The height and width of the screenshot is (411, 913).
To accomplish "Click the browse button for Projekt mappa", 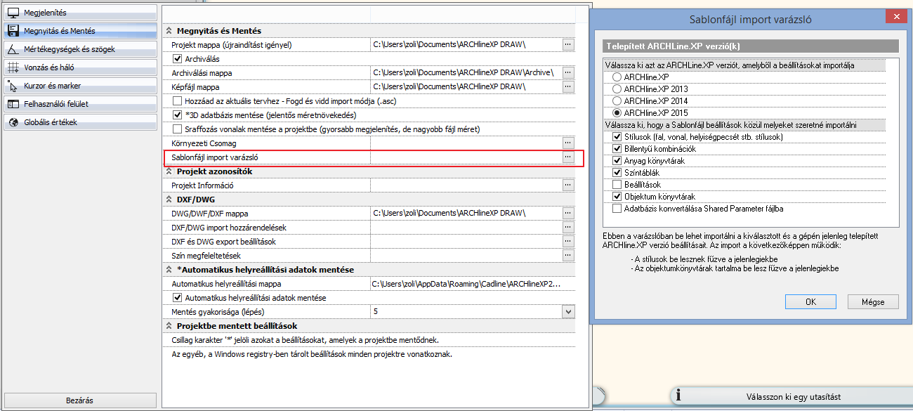I will 568,44.
